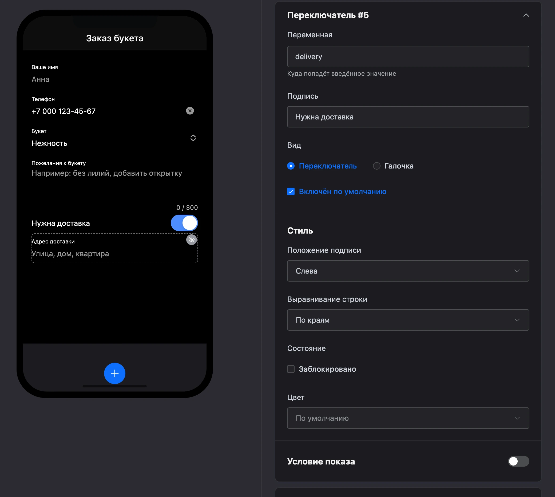Image resolution: width=555 pixels, height=497 pixels.
Task: Select the Галочка radio option
Action: tap(377, 166)
